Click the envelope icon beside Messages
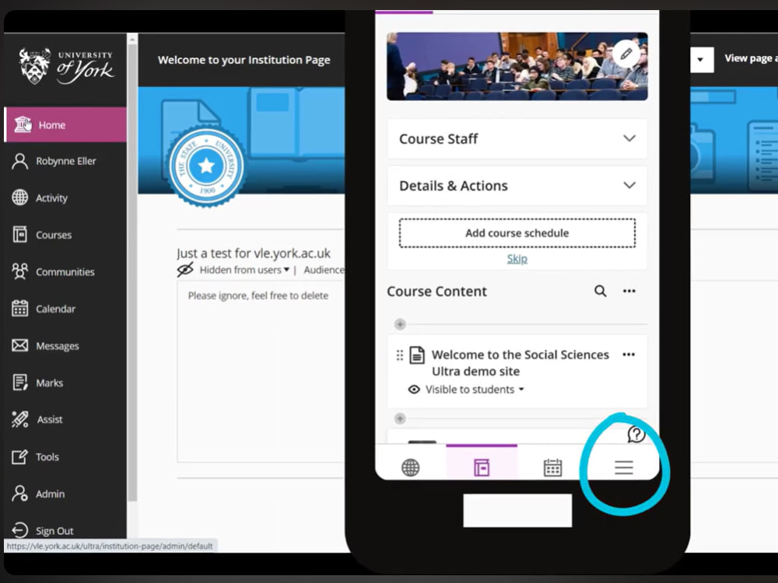 [20, 345]
